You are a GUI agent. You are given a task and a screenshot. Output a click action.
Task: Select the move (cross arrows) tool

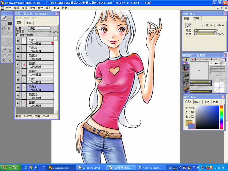tap(10, 18)
